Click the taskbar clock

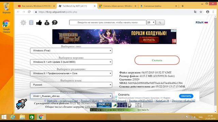point(210,117)
